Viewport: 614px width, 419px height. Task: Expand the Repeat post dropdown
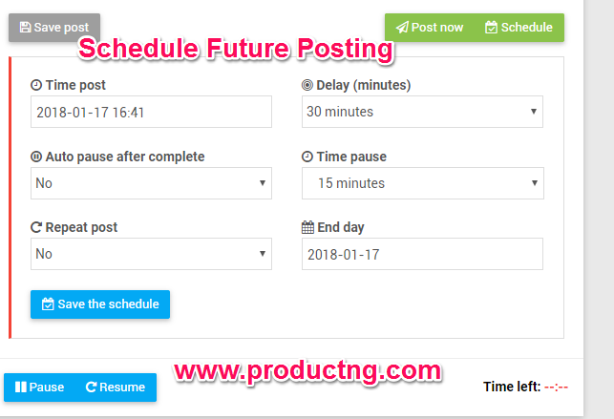[x=151, y=254]
